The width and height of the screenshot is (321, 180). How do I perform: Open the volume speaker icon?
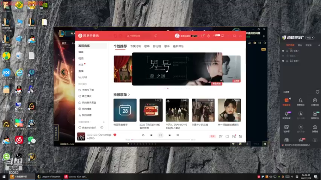tap(227, 136)
